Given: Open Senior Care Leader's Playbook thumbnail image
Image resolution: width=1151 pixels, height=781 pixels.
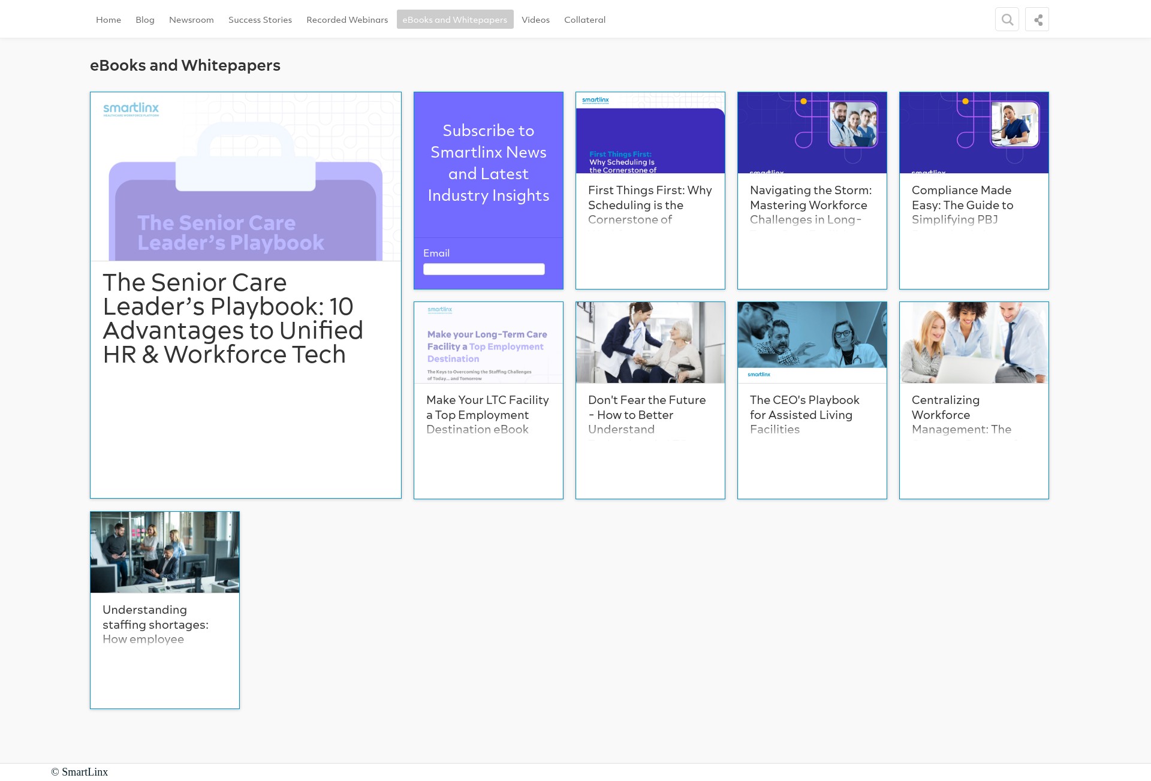Looking at the screenshot, I should click(246, 176).
